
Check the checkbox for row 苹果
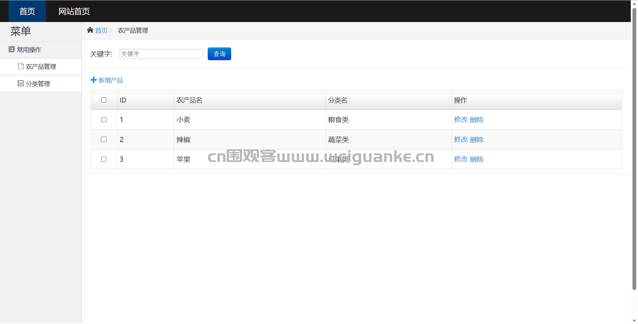(x=104, y=159)
